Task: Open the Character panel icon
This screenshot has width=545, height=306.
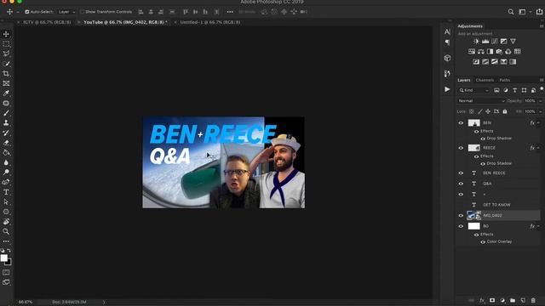Action: [447, 31]
